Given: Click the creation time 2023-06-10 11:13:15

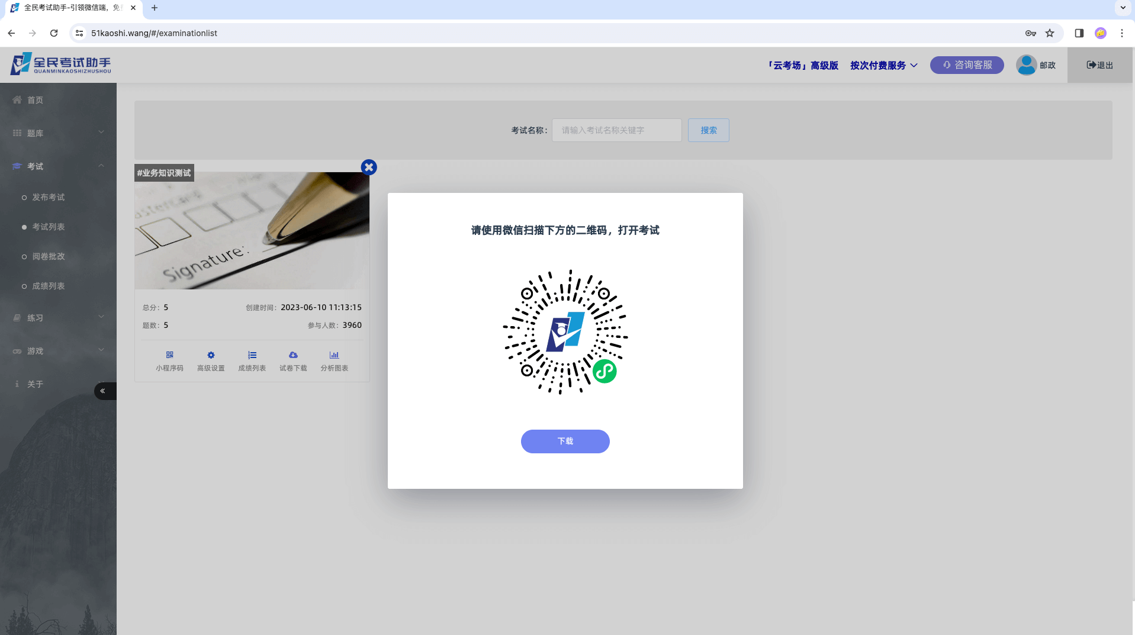Looking at the screenshot, I should point(321,307).
